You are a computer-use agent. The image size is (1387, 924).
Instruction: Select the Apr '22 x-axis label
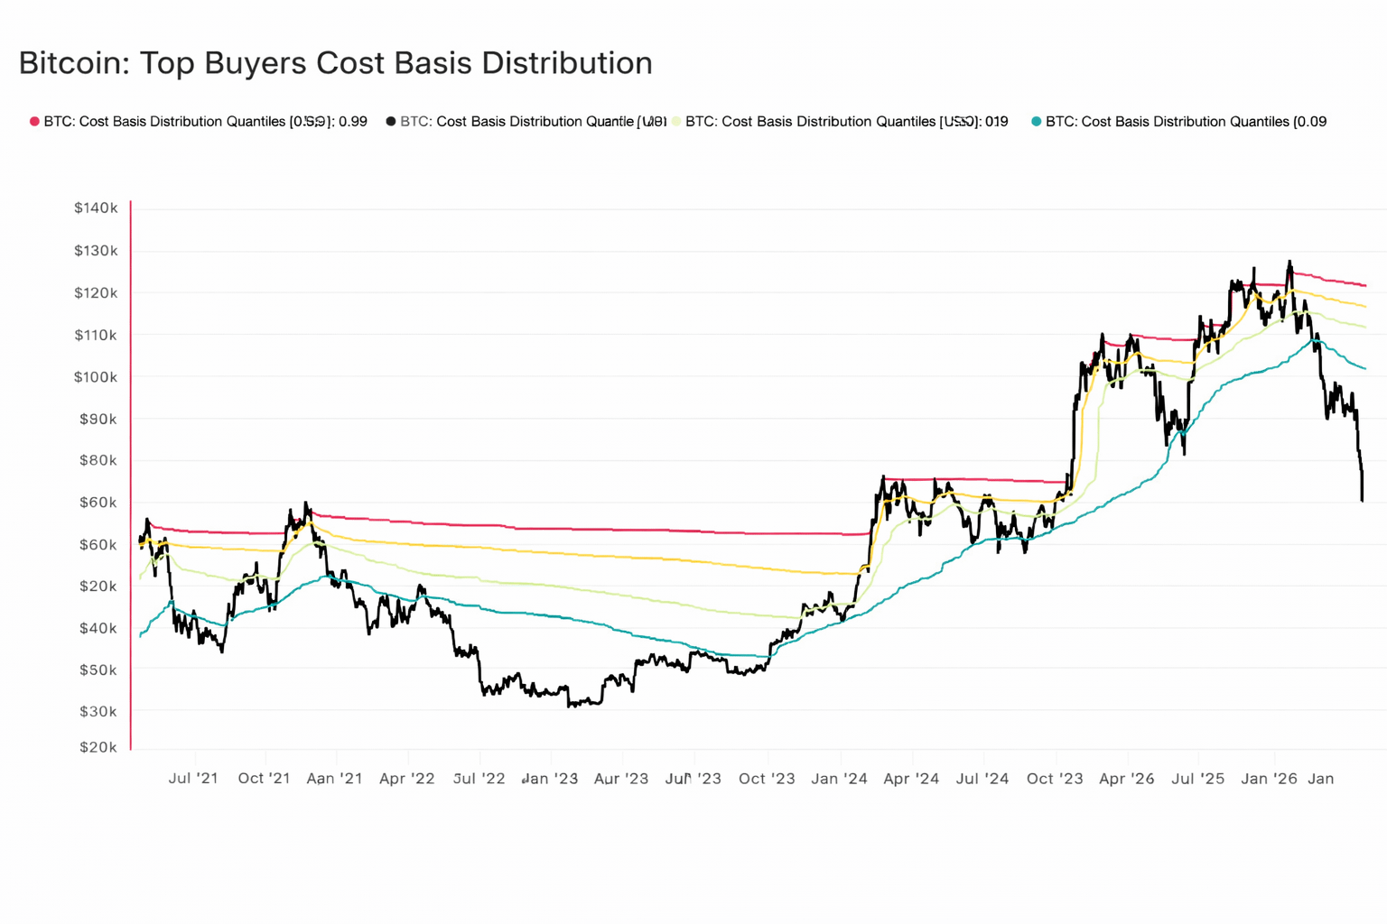pos(407,778)
